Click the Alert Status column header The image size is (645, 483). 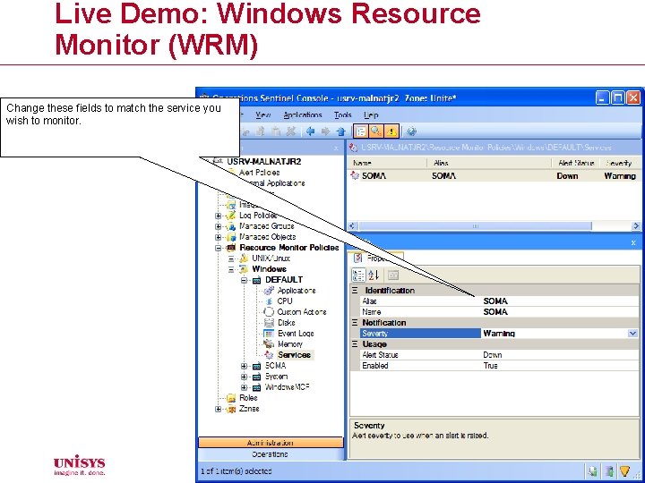(576, 163)
